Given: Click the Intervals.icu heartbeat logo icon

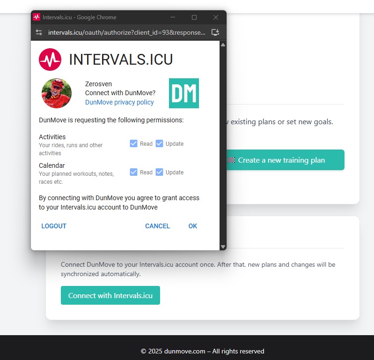Looking at the screenshot, I should [50, 60].
